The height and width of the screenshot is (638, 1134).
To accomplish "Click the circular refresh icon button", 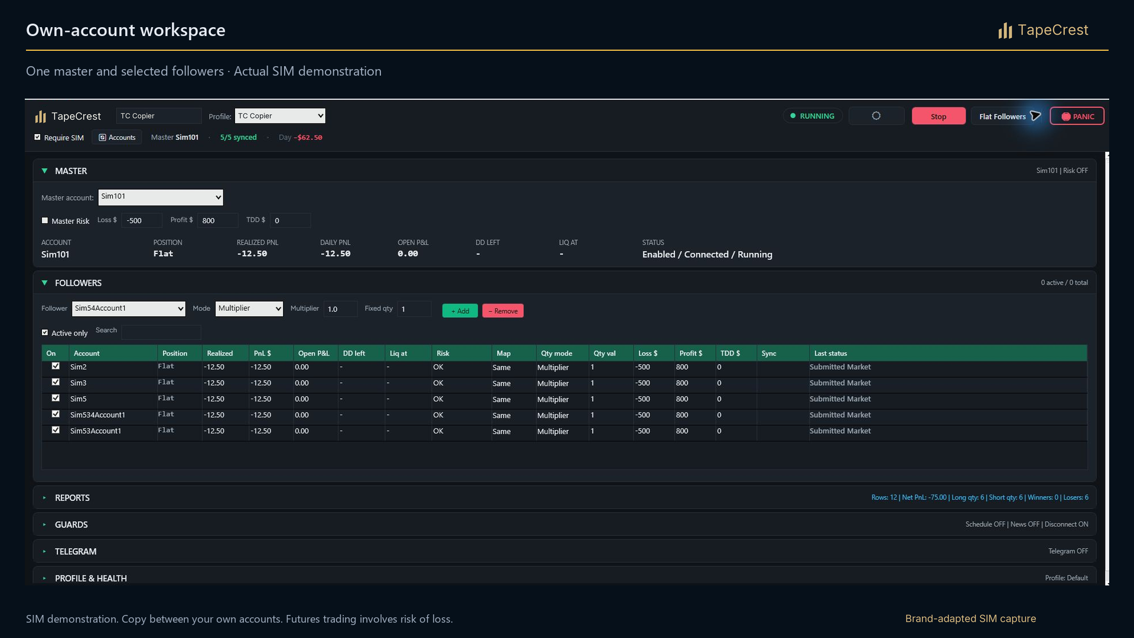I will (x=876, y=116).
